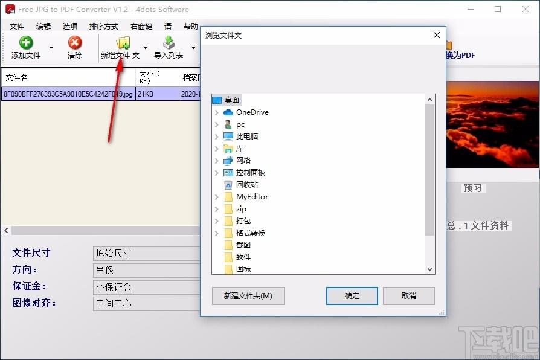Click the red Clear list icon
This screenshot has height=360, width=540.
pos(75,42)
